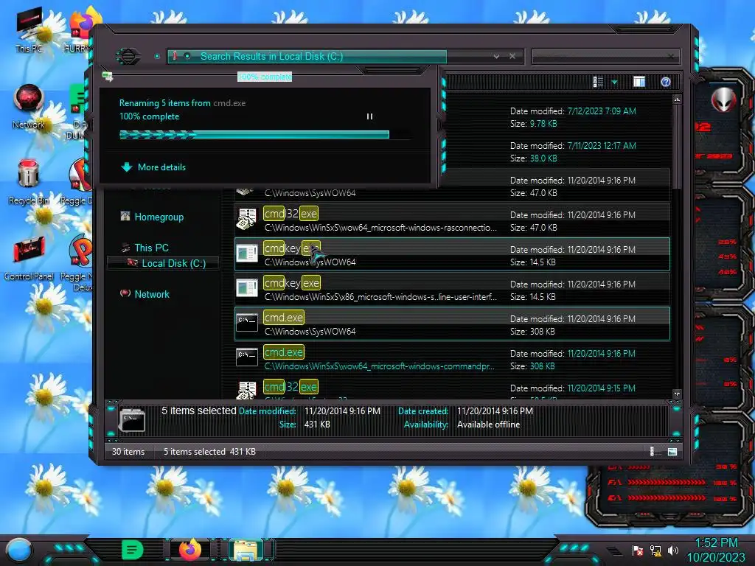The height and width of the screenshot is (566, 755).
Task: Click the rename progress bar
Action: click(x=254, y=135)
